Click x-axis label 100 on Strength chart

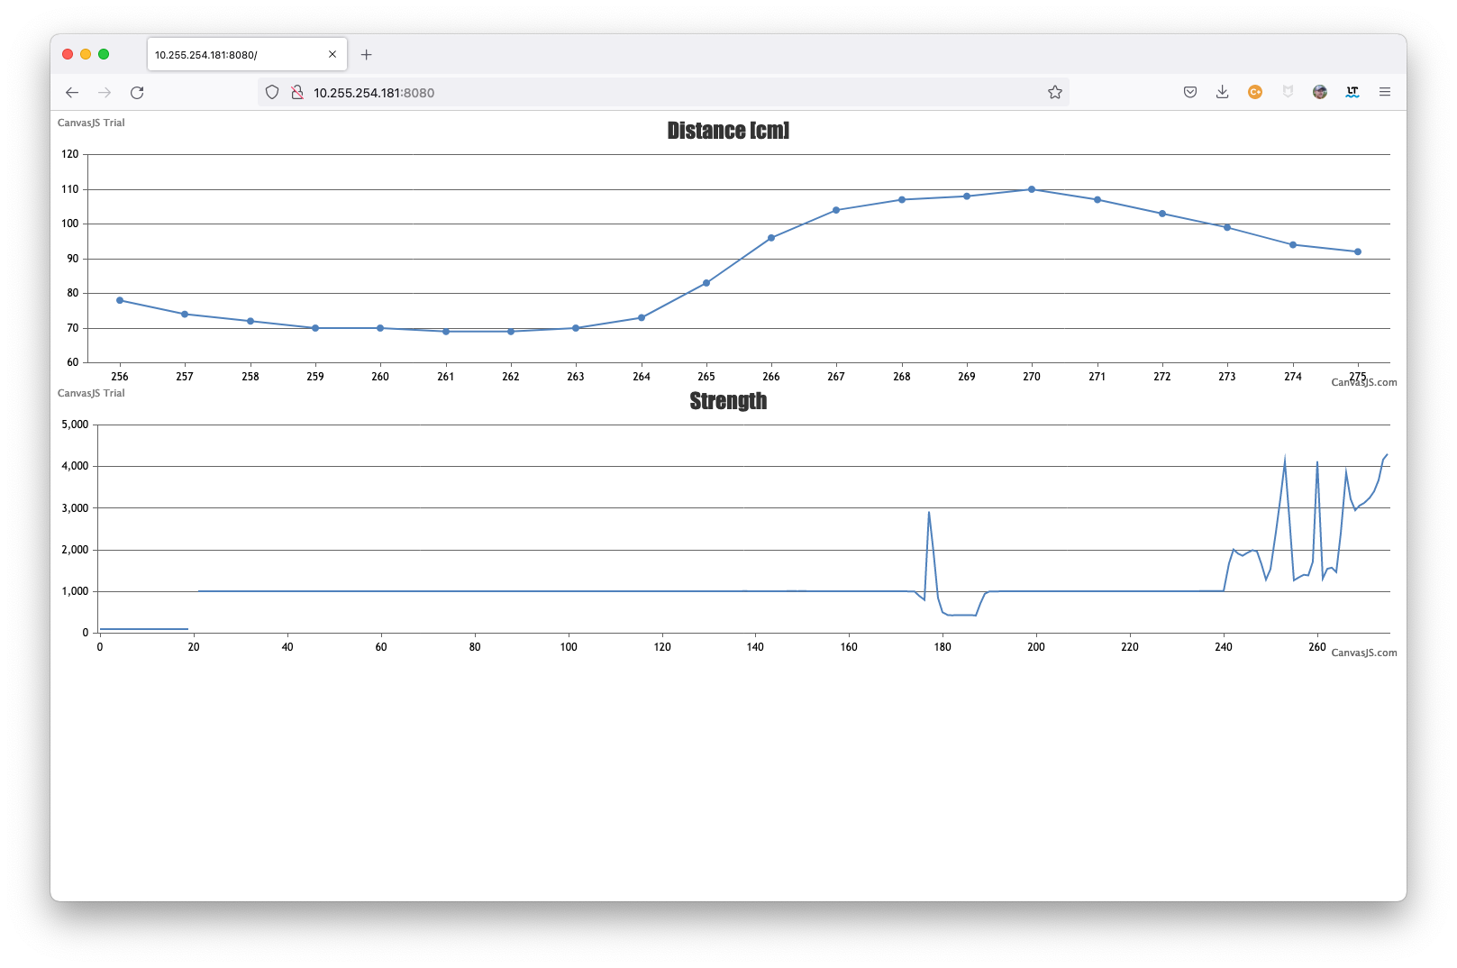tap(569, 647)
